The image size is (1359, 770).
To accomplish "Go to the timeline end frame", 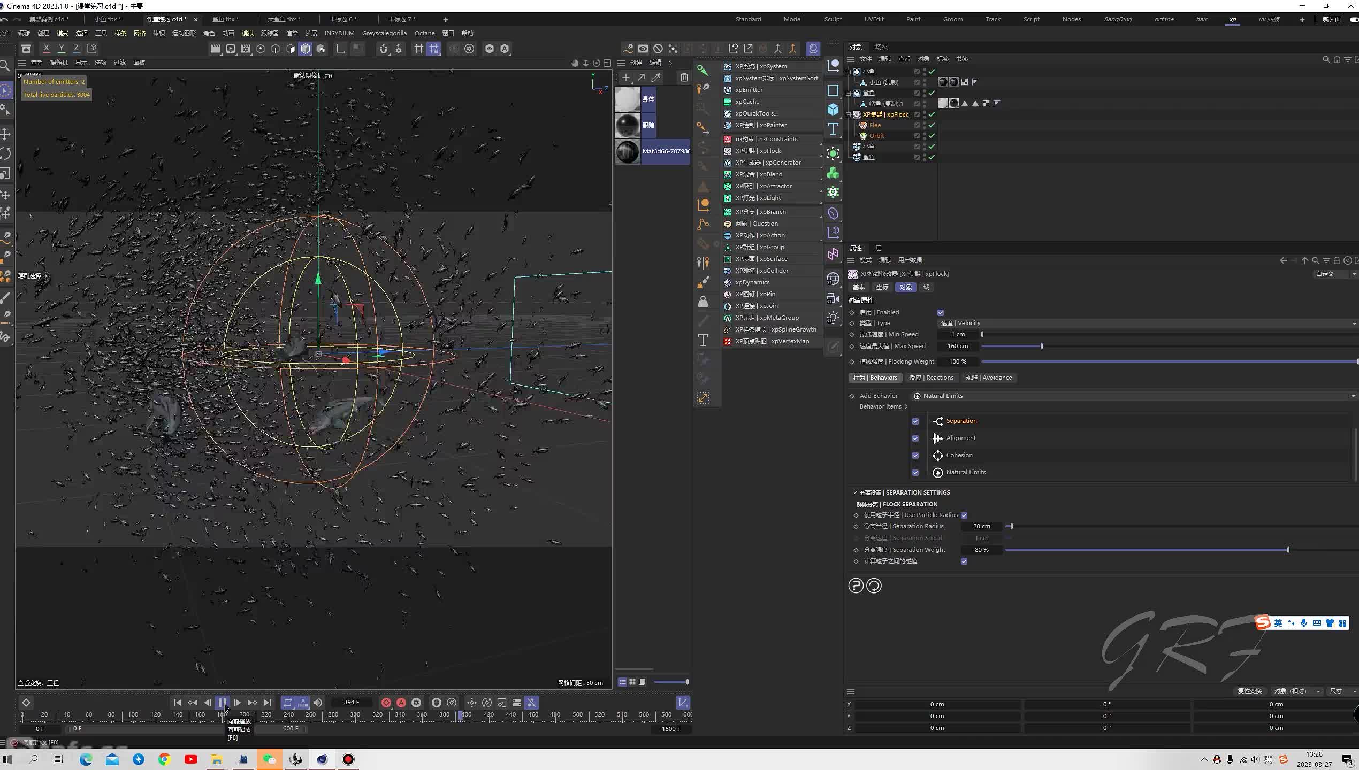I will tap(268, 703).
